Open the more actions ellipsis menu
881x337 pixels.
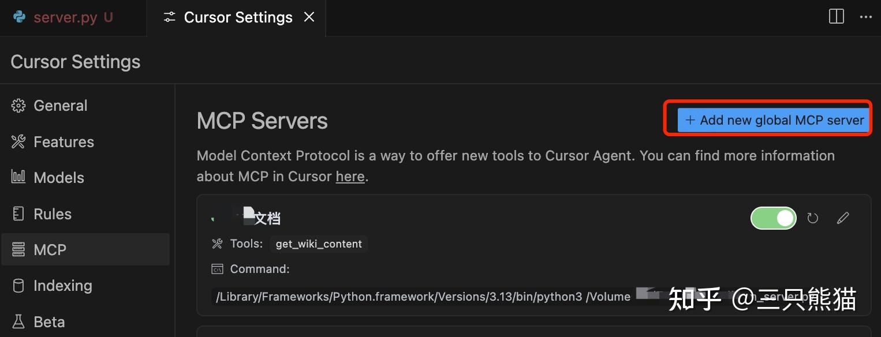865,17
